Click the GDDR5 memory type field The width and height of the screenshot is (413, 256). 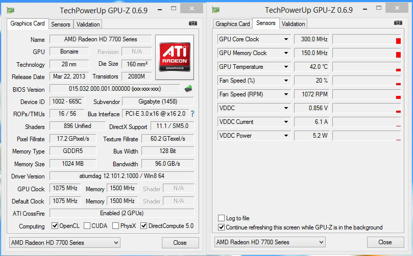(73, 151)
